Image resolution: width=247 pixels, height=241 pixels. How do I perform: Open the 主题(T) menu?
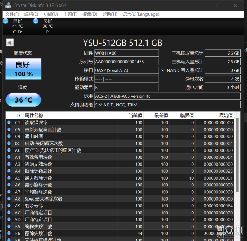[70, 14]
